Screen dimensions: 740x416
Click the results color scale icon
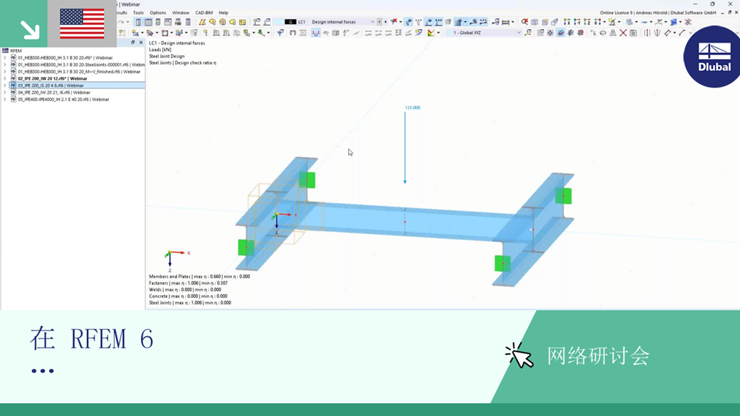point(431,33)
